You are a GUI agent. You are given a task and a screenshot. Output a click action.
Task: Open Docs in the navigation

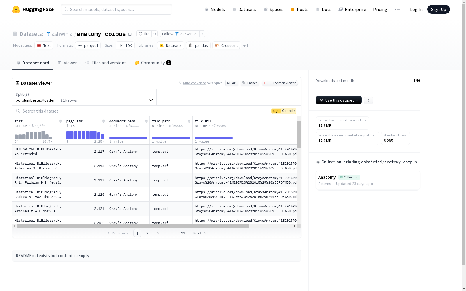coord(324,9)
